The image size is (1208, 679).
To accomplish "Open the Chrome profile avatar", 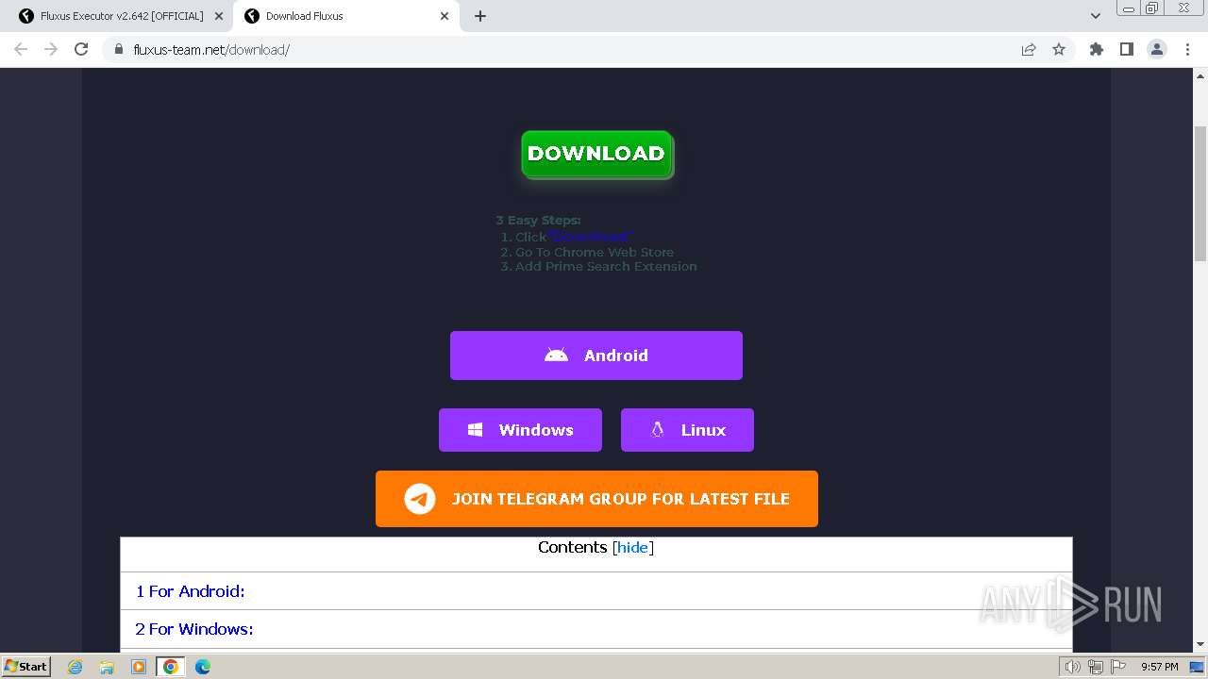I will click(x=1157, y=49).
